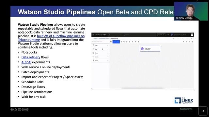209x117 pixels.
Task: Click the Linux Foundation logo
Action: coord(184,100)
